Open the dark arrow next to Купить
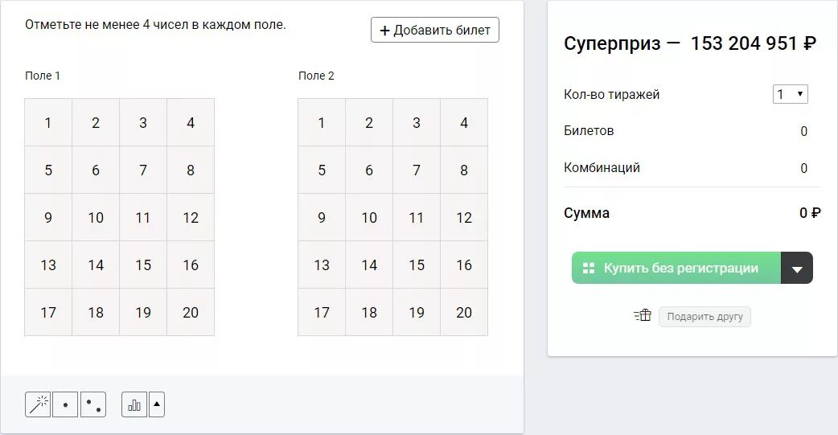Screen dimensions: 838x435 point(797,269)
